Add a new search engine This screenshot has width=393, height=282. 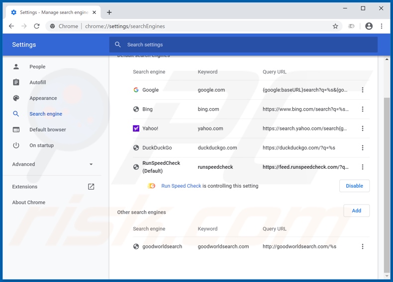click(x=356, y=211)
